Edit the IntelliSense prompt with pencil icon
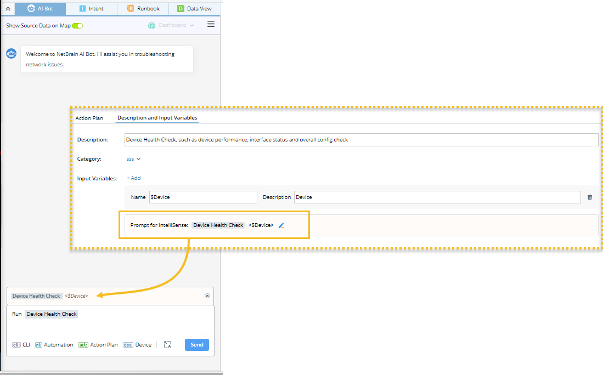The height and width of the screenshot is (375, 603). (x=281, y=225)
